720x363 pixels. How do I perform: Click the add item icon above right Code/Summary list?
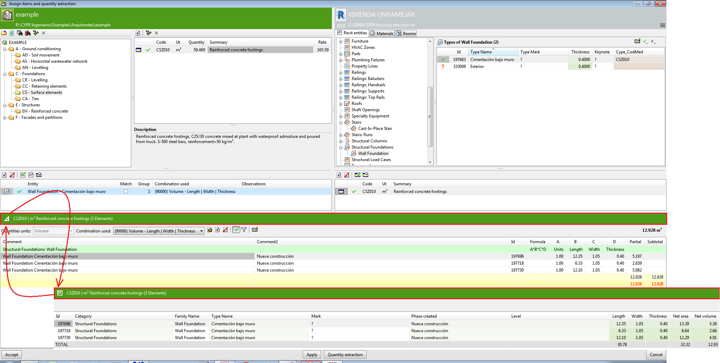click(x=339, y=175)
